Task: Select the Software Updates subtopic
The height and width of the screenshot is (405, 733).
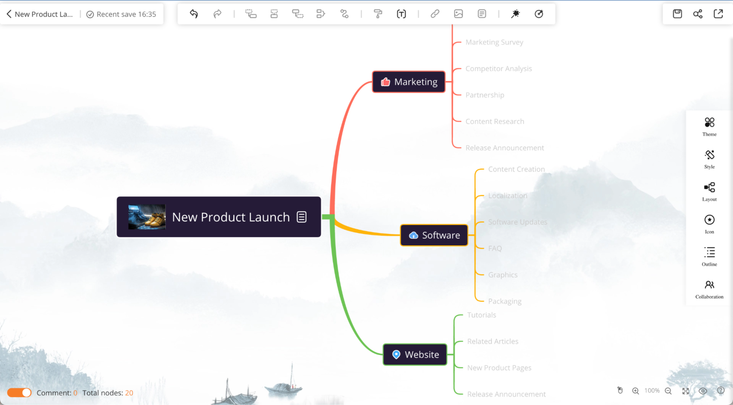Action: (518, 222)
